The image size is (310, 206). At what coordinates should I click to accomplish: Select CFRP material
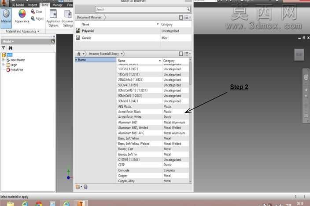pyautogui.click(x=153, y=165)
